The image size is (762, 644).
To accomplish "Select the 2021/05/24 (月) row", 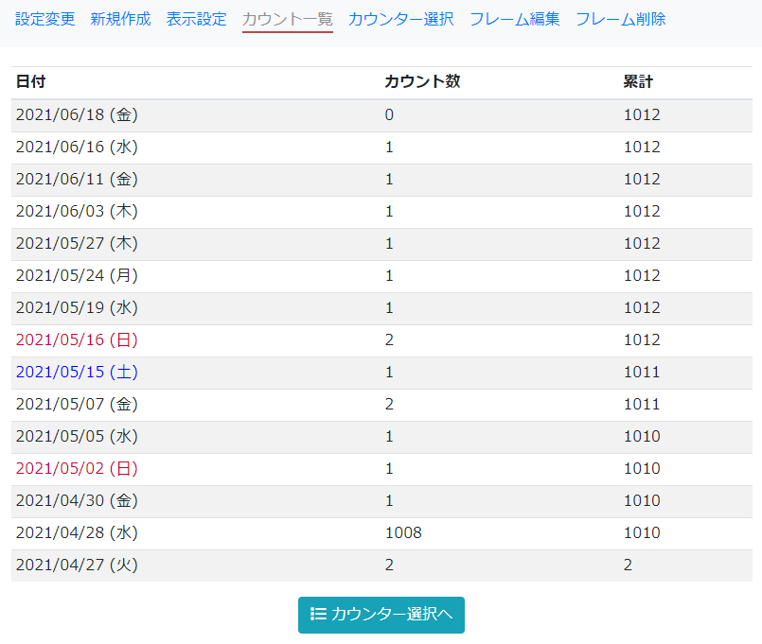I will [x=77, y=275].
